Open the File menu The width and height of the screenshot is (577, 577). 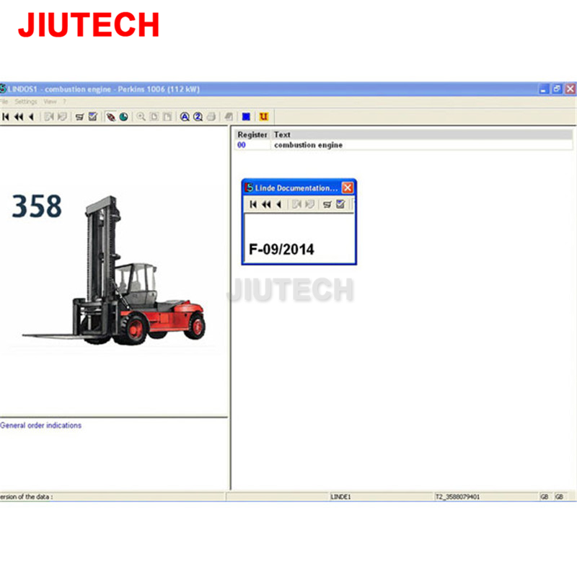point(4,102)
